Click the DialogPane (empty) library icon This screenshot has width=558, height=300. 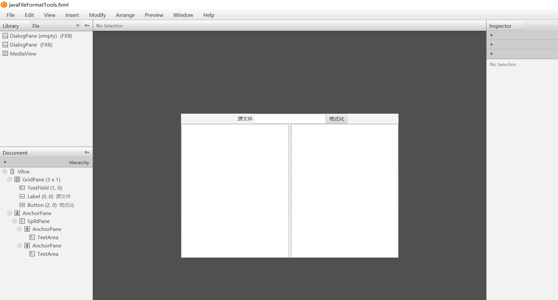pyautogui.click(x=5, y=36)
